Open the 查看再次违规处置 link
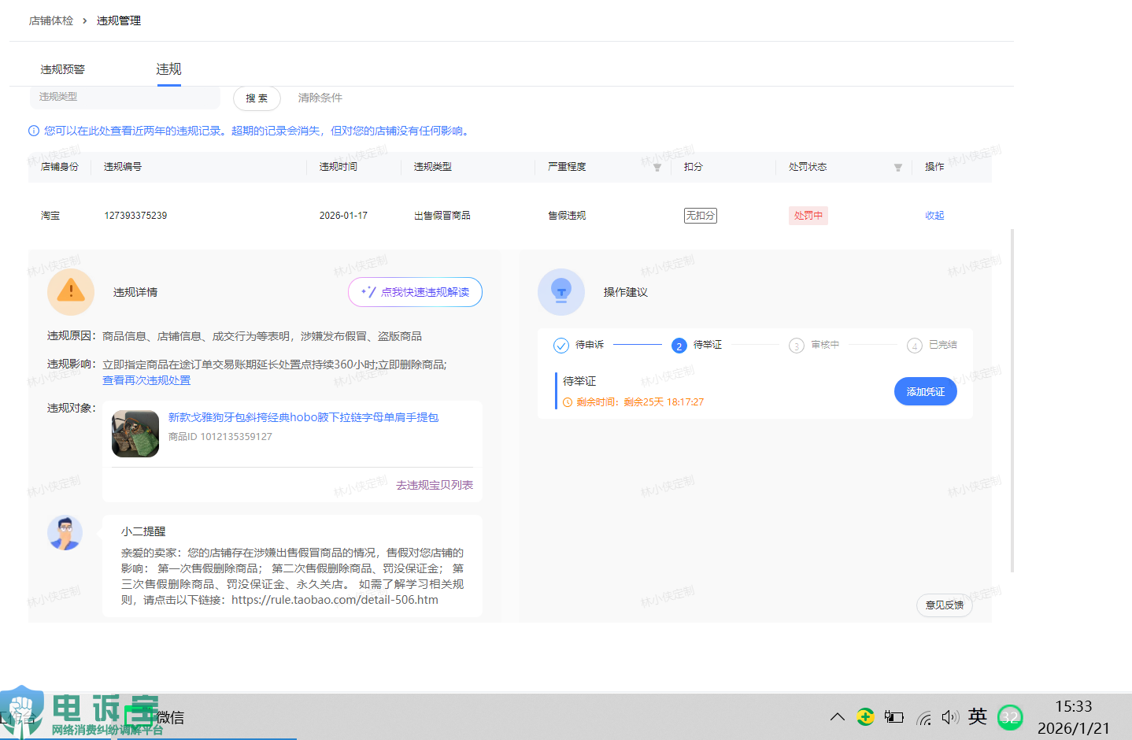The height and width of the screenshot is (740, 1132). tap(146, 380)
